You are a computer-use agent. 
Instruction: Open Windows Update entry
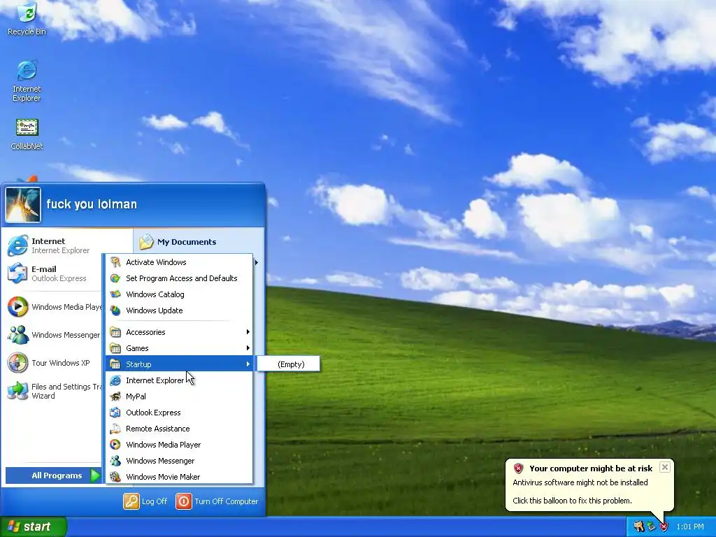pyautogui.click(x=180, y=310)
